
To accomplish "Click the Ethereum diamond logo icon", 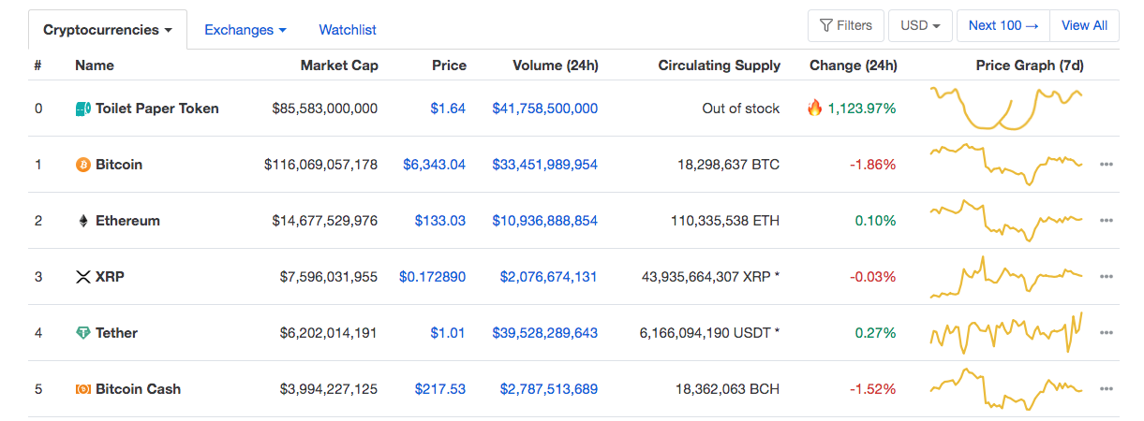I will (x=82, y=221).
